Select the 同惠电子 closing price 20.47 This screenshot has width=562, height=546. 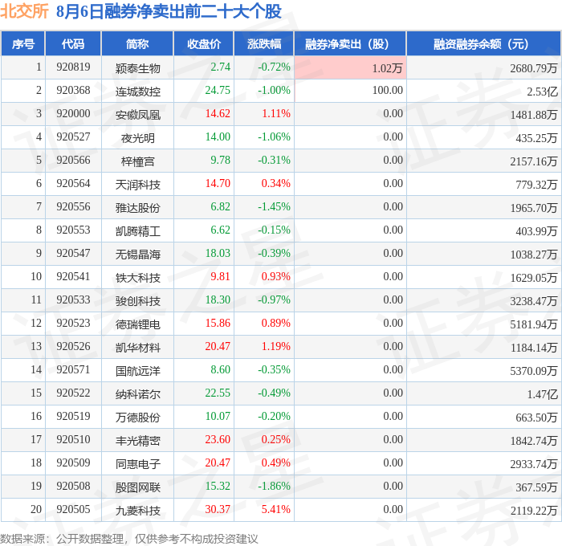(218, 462)
